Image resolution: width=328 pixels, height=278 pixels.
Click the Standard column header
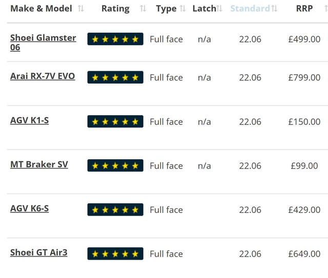[x=250, y=9]
